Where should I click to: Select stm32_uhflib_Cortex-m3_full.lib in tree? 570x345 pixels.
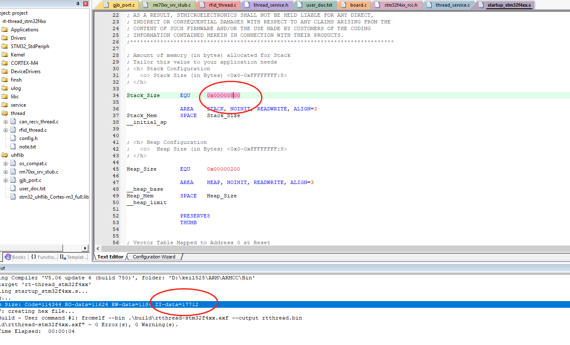(54, 197)
